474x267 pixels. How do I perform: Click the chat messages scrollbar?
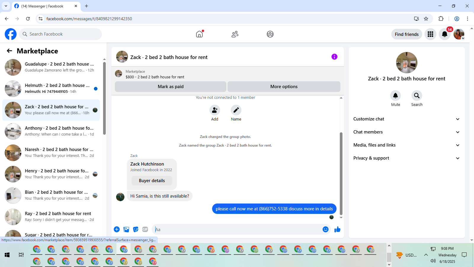click(341, 174)
